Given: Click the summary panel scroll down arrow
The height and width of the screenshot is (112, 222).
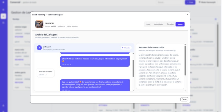Looking at the screenshot, I should tap(185, 90).
